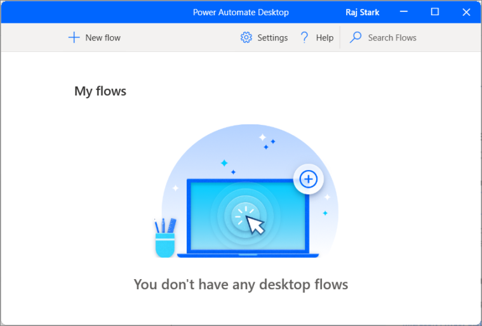Open the Help text link
The image size is (482, 326).
(x=325, y=38)
